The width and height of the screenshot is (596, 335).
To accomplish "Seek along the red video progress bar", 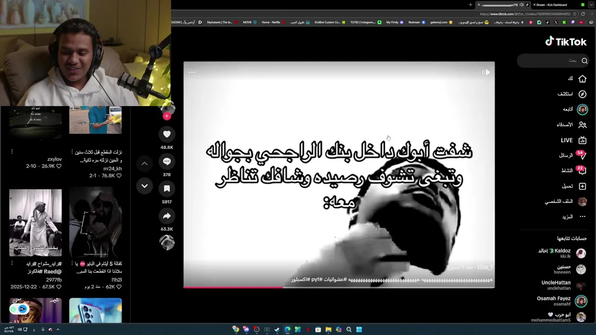I will click(339, 287).
